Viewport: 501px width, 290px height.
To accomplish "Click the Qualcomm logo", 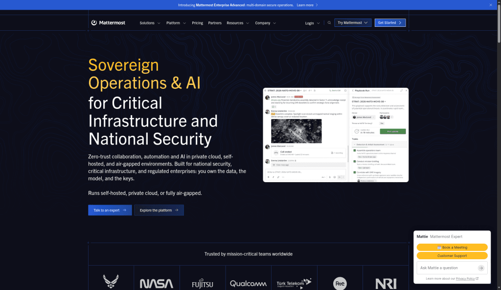I will pos(248,283).
